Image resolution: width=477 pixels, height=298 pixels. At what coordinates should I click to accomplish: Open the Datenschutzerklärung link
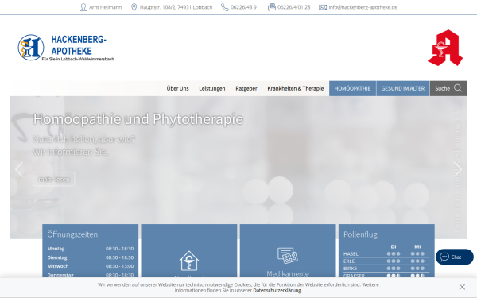(277, 290)
